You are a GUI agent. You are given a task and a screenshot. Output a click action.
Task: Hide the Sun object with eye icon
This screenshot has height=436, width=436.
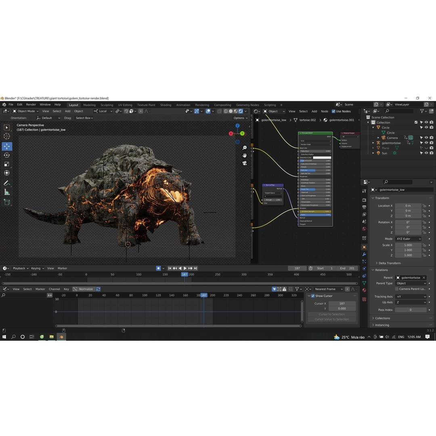pos(426,153)
